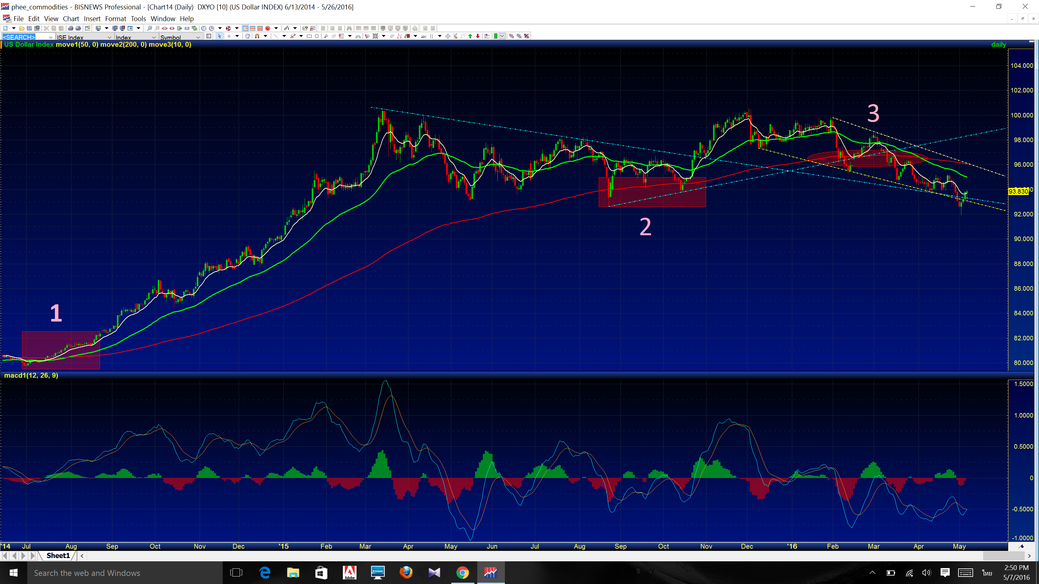This screenshot has height=584, width=1039.
Task: Click the go arrow button beside Symbol
Action: (x=208, y=36)
